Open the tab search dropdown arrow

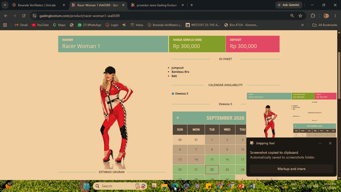pyautogui.click(x=5, y=5)
